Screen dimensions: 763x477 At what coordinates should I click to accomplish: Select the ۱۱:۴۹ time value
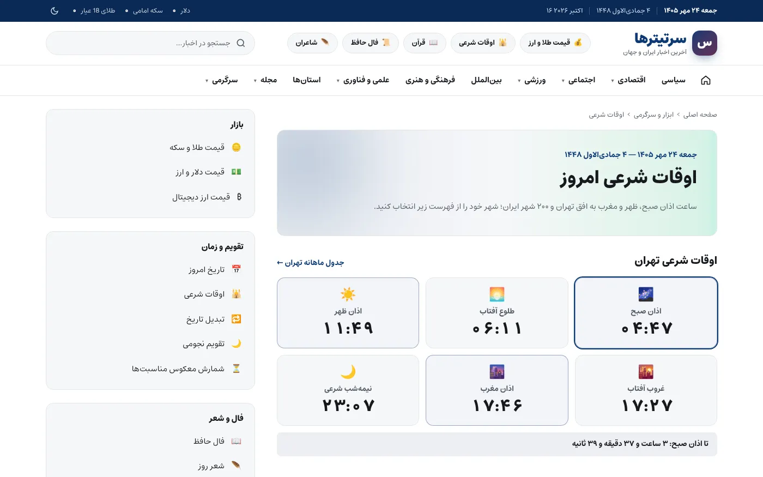348,328
